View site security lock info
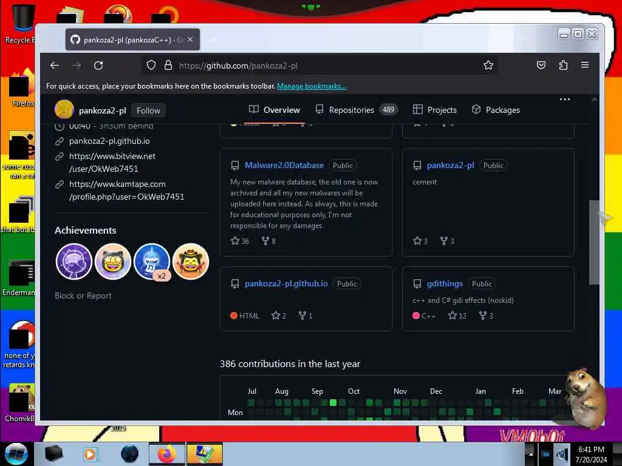The height and width of the screenshot is (466, 622). pos(168,66)
